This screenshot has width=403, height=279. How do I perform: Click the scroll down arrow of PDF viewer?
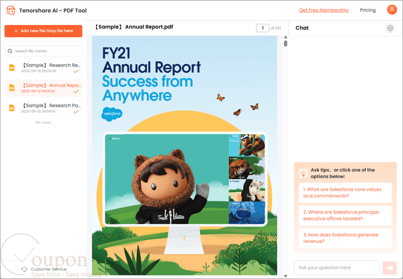tap(285, 276)
